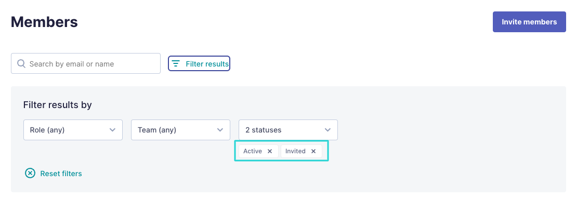Toggle the Filter results panel

(x=199, y=63)
